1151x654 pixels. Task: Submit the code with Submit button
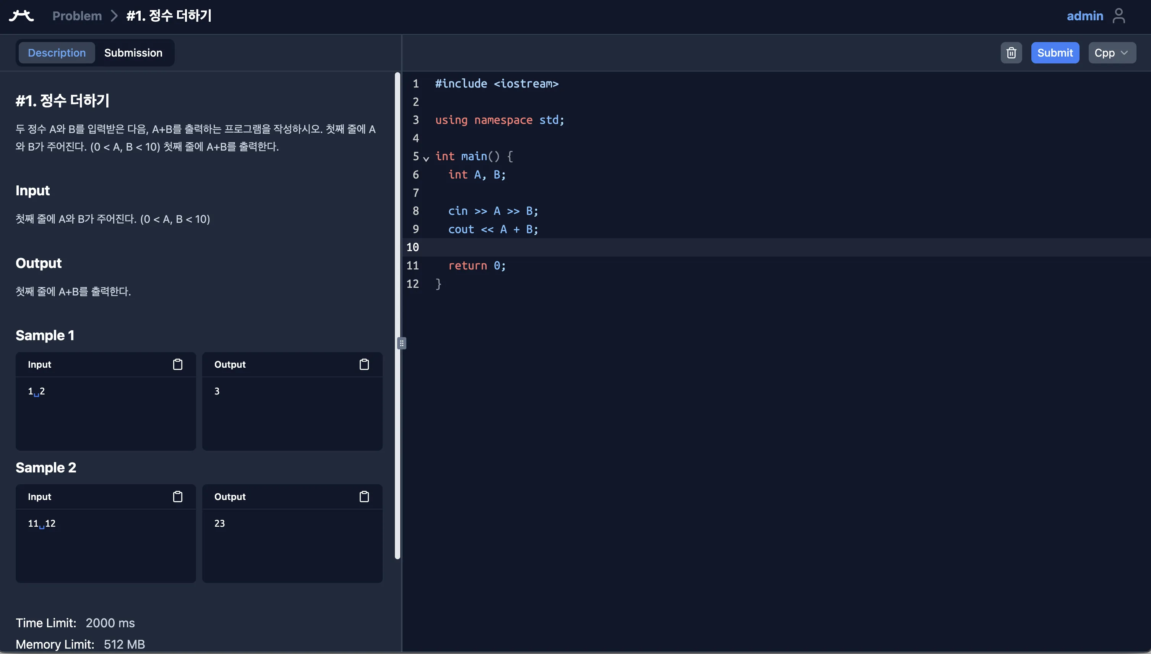[x=1055, y=53]
